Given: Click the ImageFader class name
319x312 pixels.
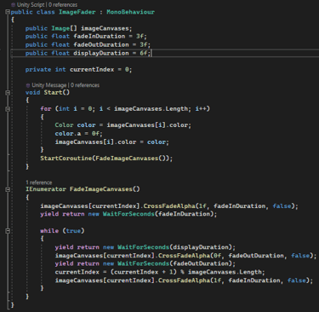Looking at the screenshot, I should 77,12.
